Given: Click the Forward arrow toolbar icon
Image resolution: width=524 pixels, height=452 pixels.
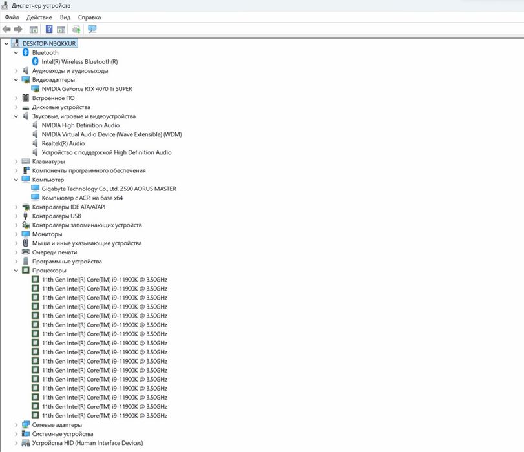Looking at the screenshot, I should [18, 30].
